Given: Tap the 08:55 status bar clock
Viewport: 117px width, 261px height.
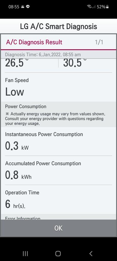Looking at the screenshot, I should pyautogui.click(x=14, y=7).
